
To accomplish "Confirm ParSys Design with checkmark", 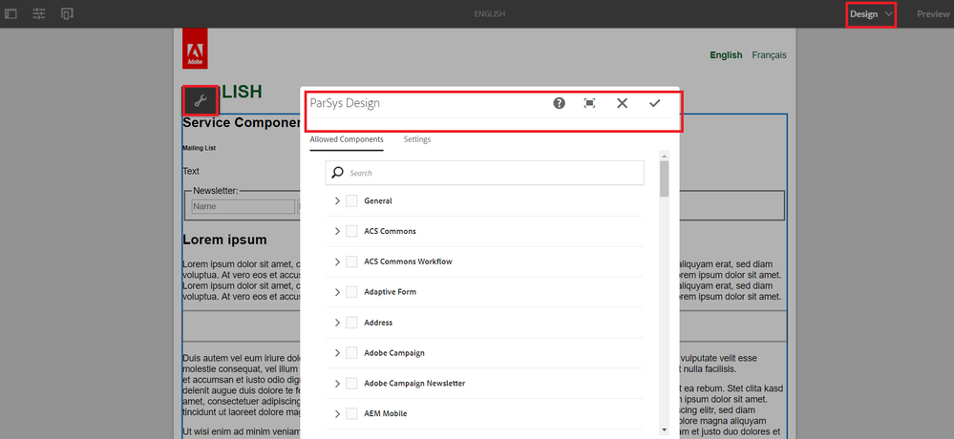I will click(654, 103).
